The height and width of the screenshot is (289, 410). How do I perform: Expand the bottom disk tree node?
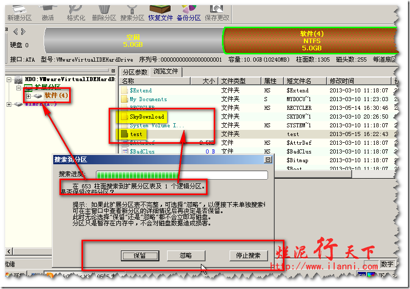pyautogui.click(x=9, y=104)
